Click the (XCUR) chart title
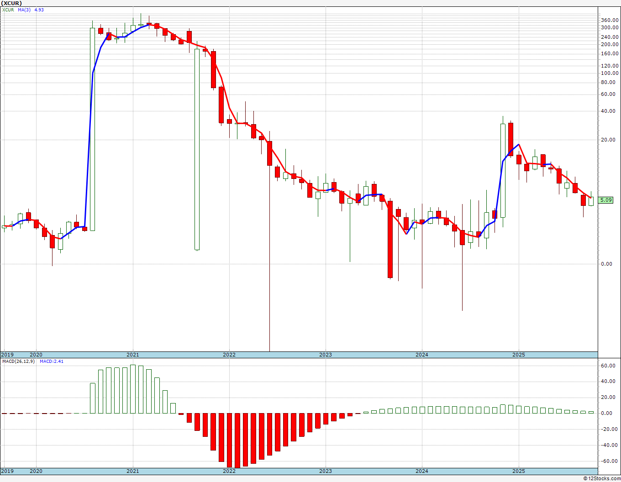The width and height of the screenshot is (621, 482). pyautogui.click(x=11, y=3)
